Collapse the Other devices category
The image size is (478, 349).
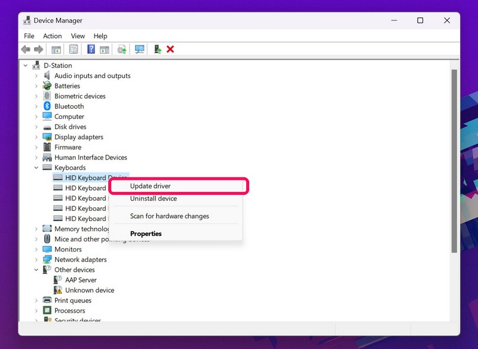[36, 270]
